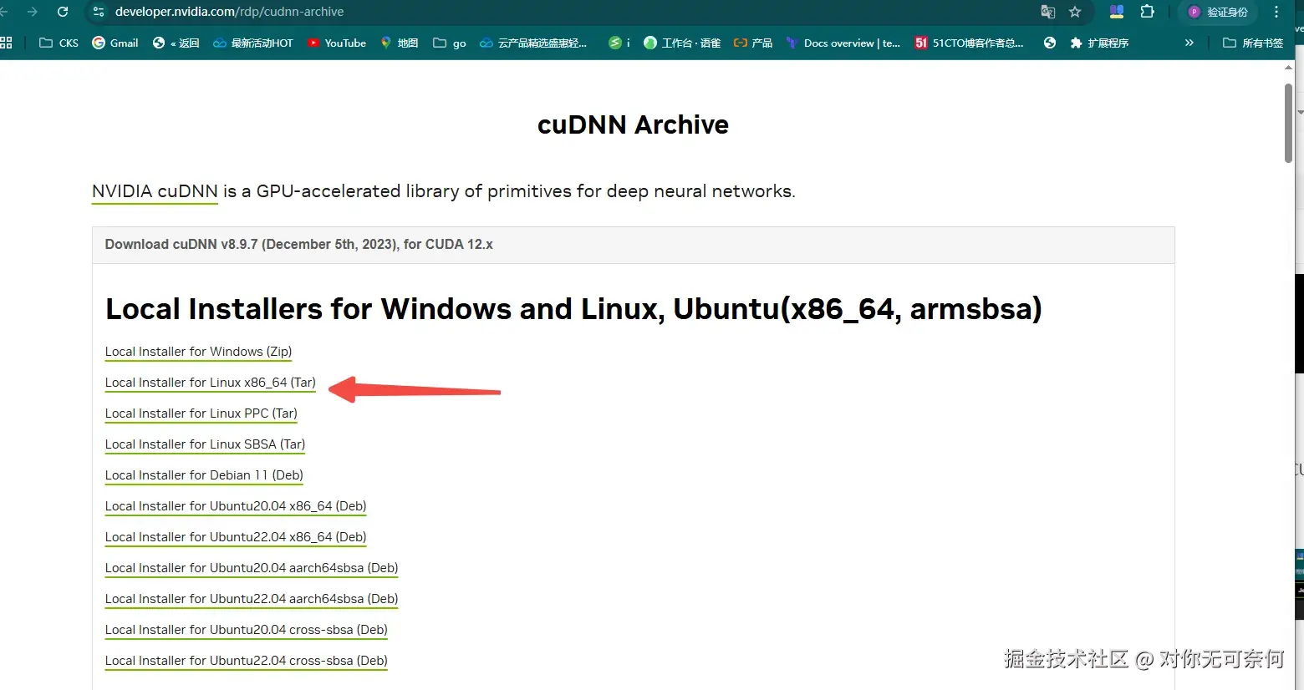This screenshot has height=690, width=1304.
Task: Download Ubuntu20.04 x86_64 (Deb) installer
Action: click(x=236, y=506)
